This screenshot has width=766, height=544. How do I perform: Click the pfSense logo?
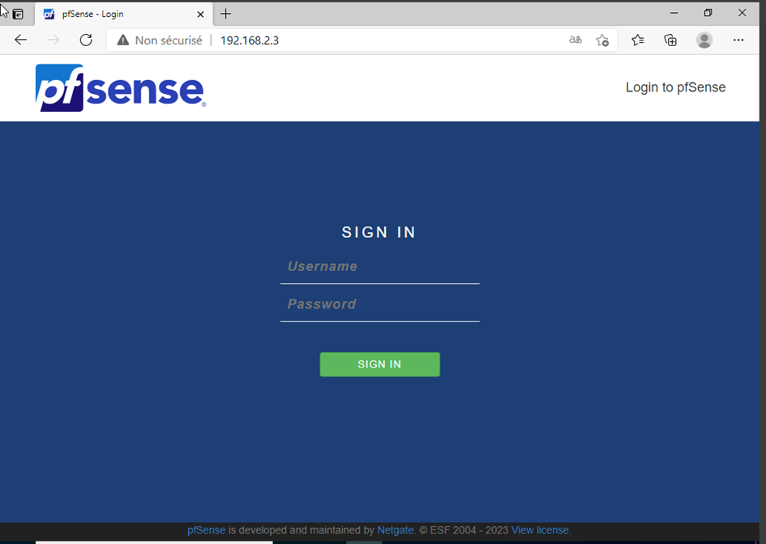point(119,86)
